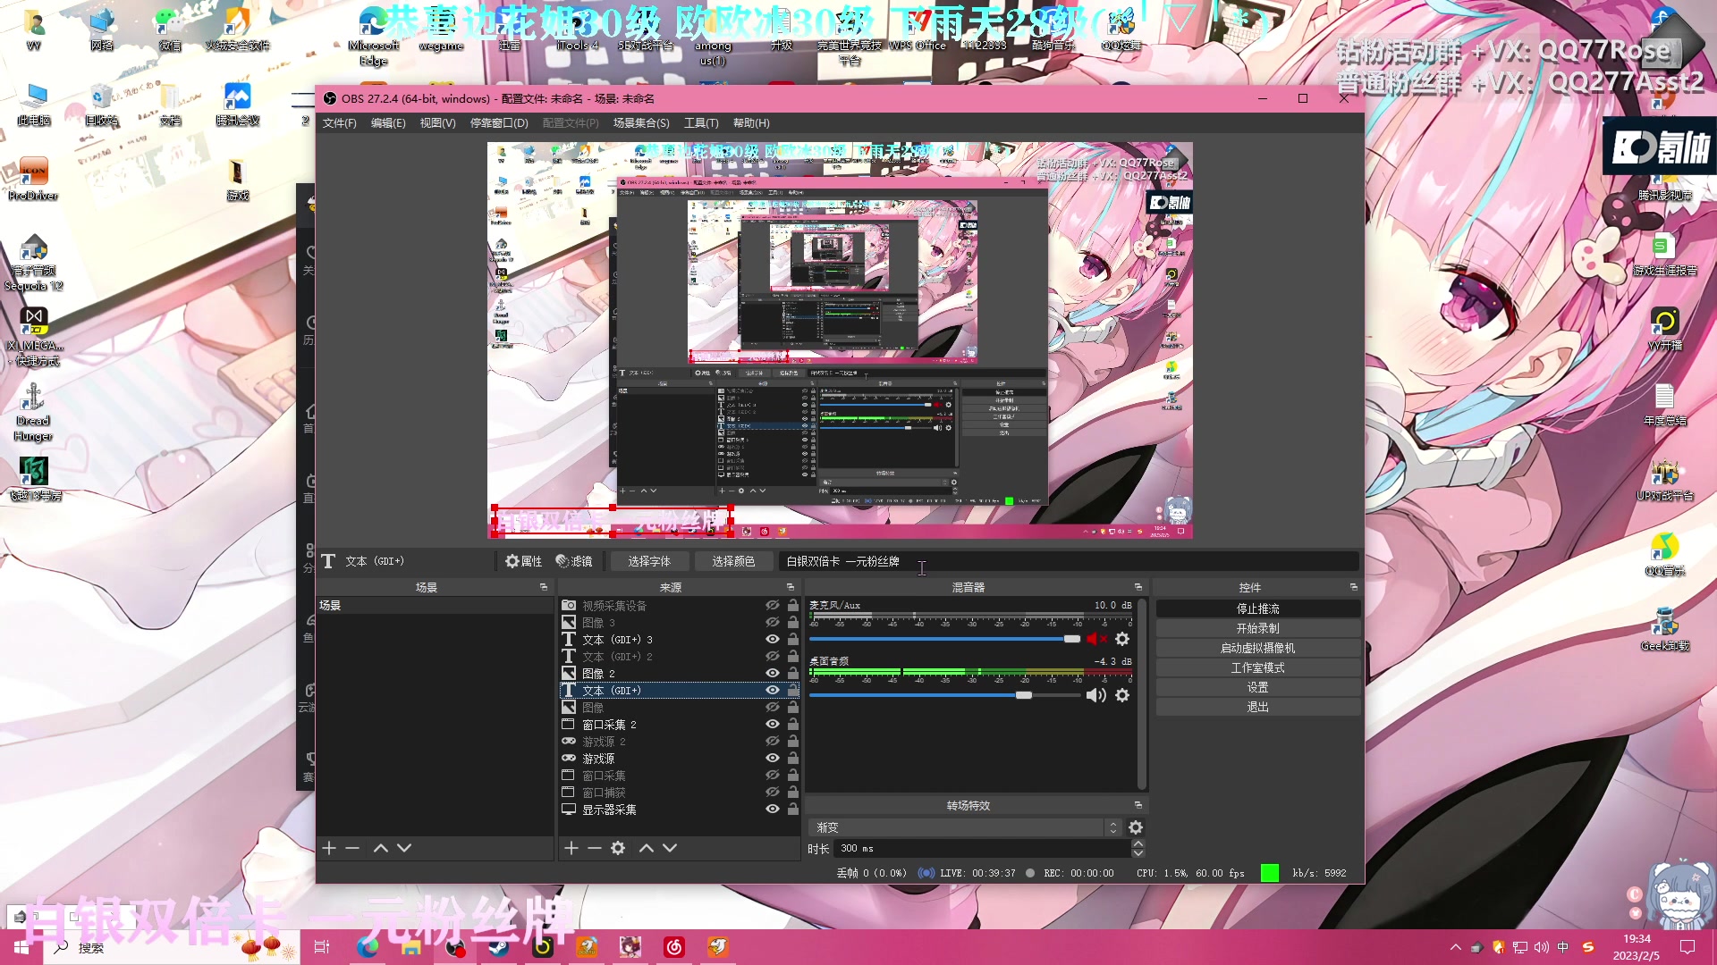Move selected source up in the sources list
The image size is (1717, 965).
[647, 848]
